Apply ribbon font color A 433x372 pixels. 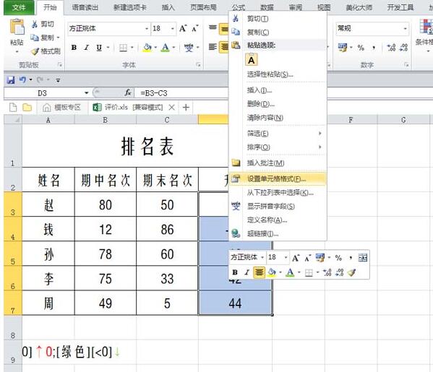point(165,48)
